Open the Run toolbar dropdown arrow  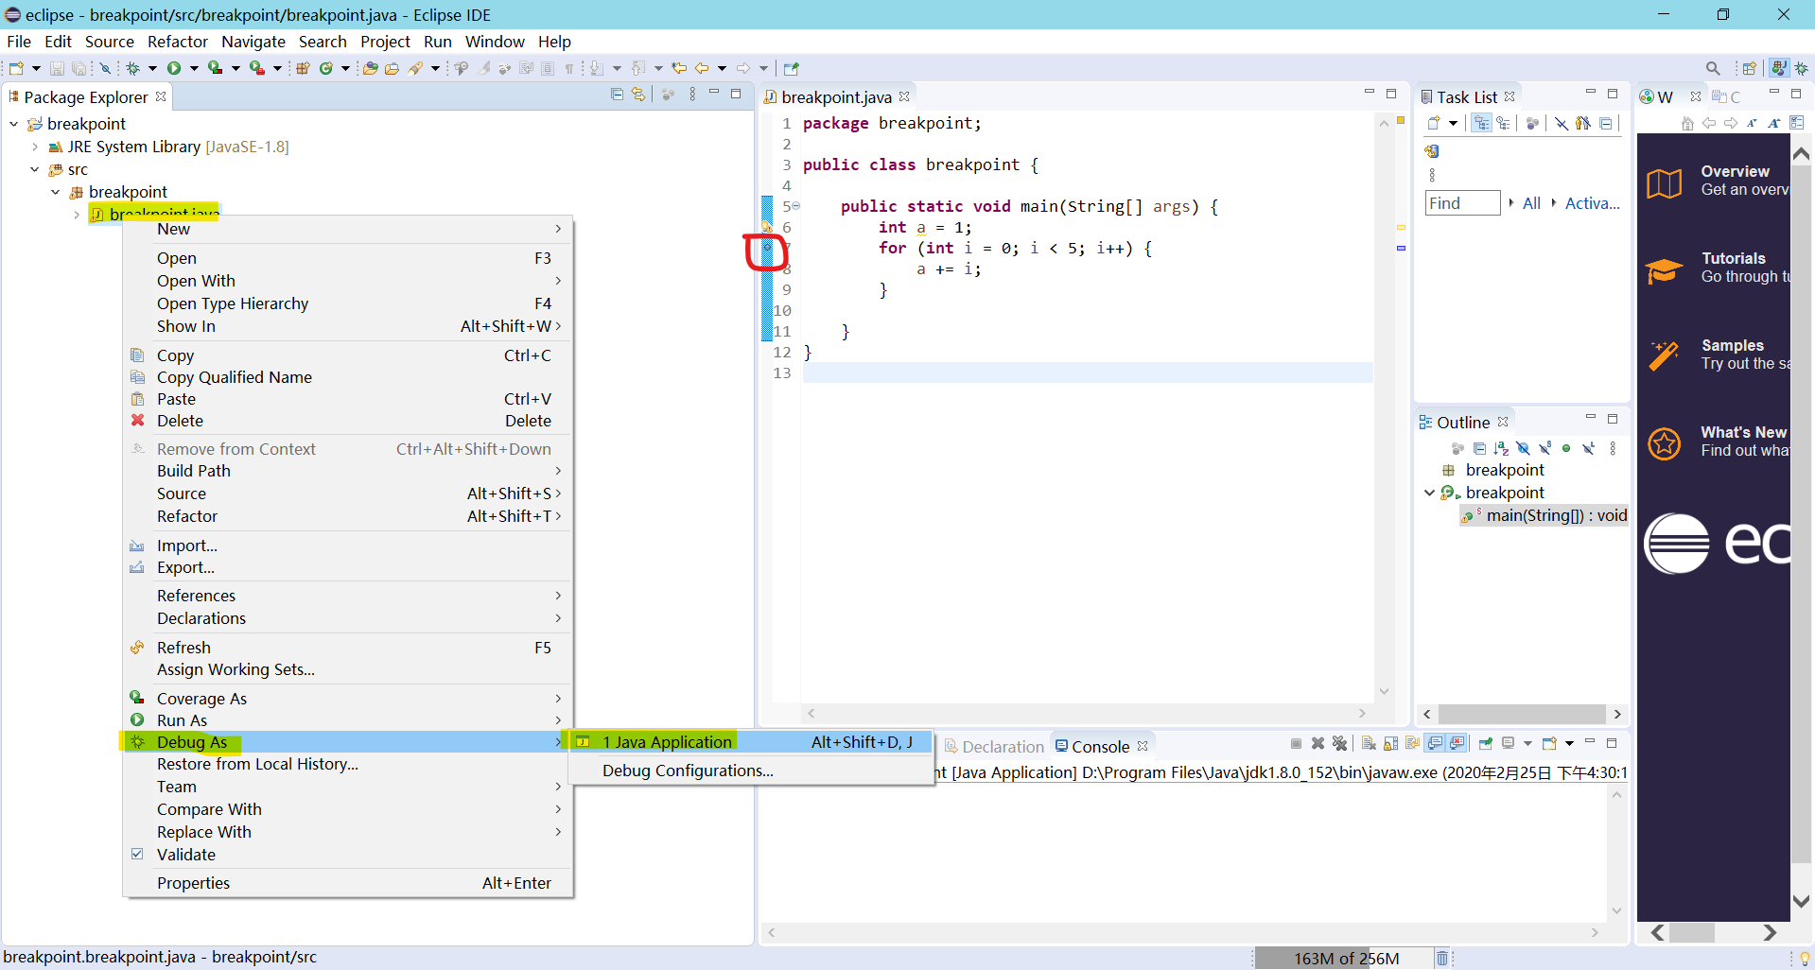[194, 68]
